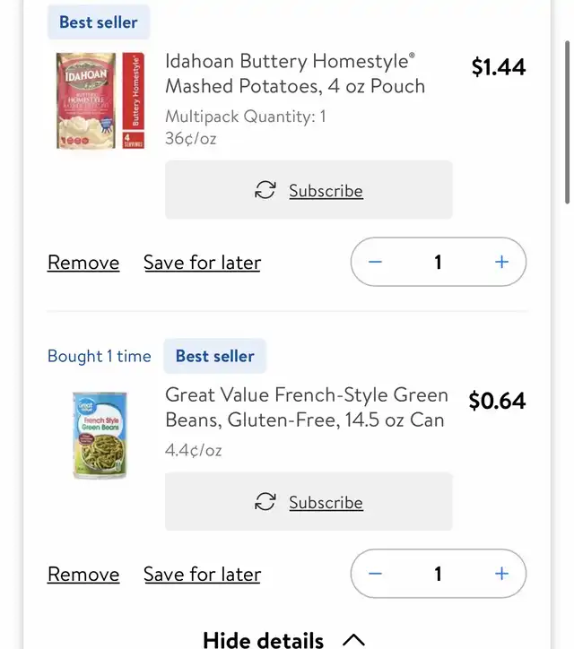Click the quantity value for green beans

(x=439, y=574)
